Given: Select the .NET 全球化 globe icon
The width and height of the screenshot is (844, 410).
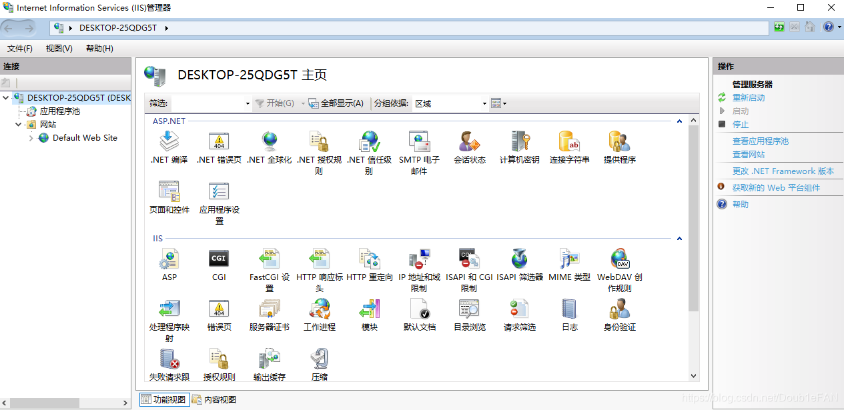Looking at the screenshot, I should click(x=270, y=141).
